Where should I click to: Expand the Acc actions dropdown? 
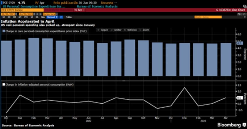pyautogui.click(x=81, y=10)
